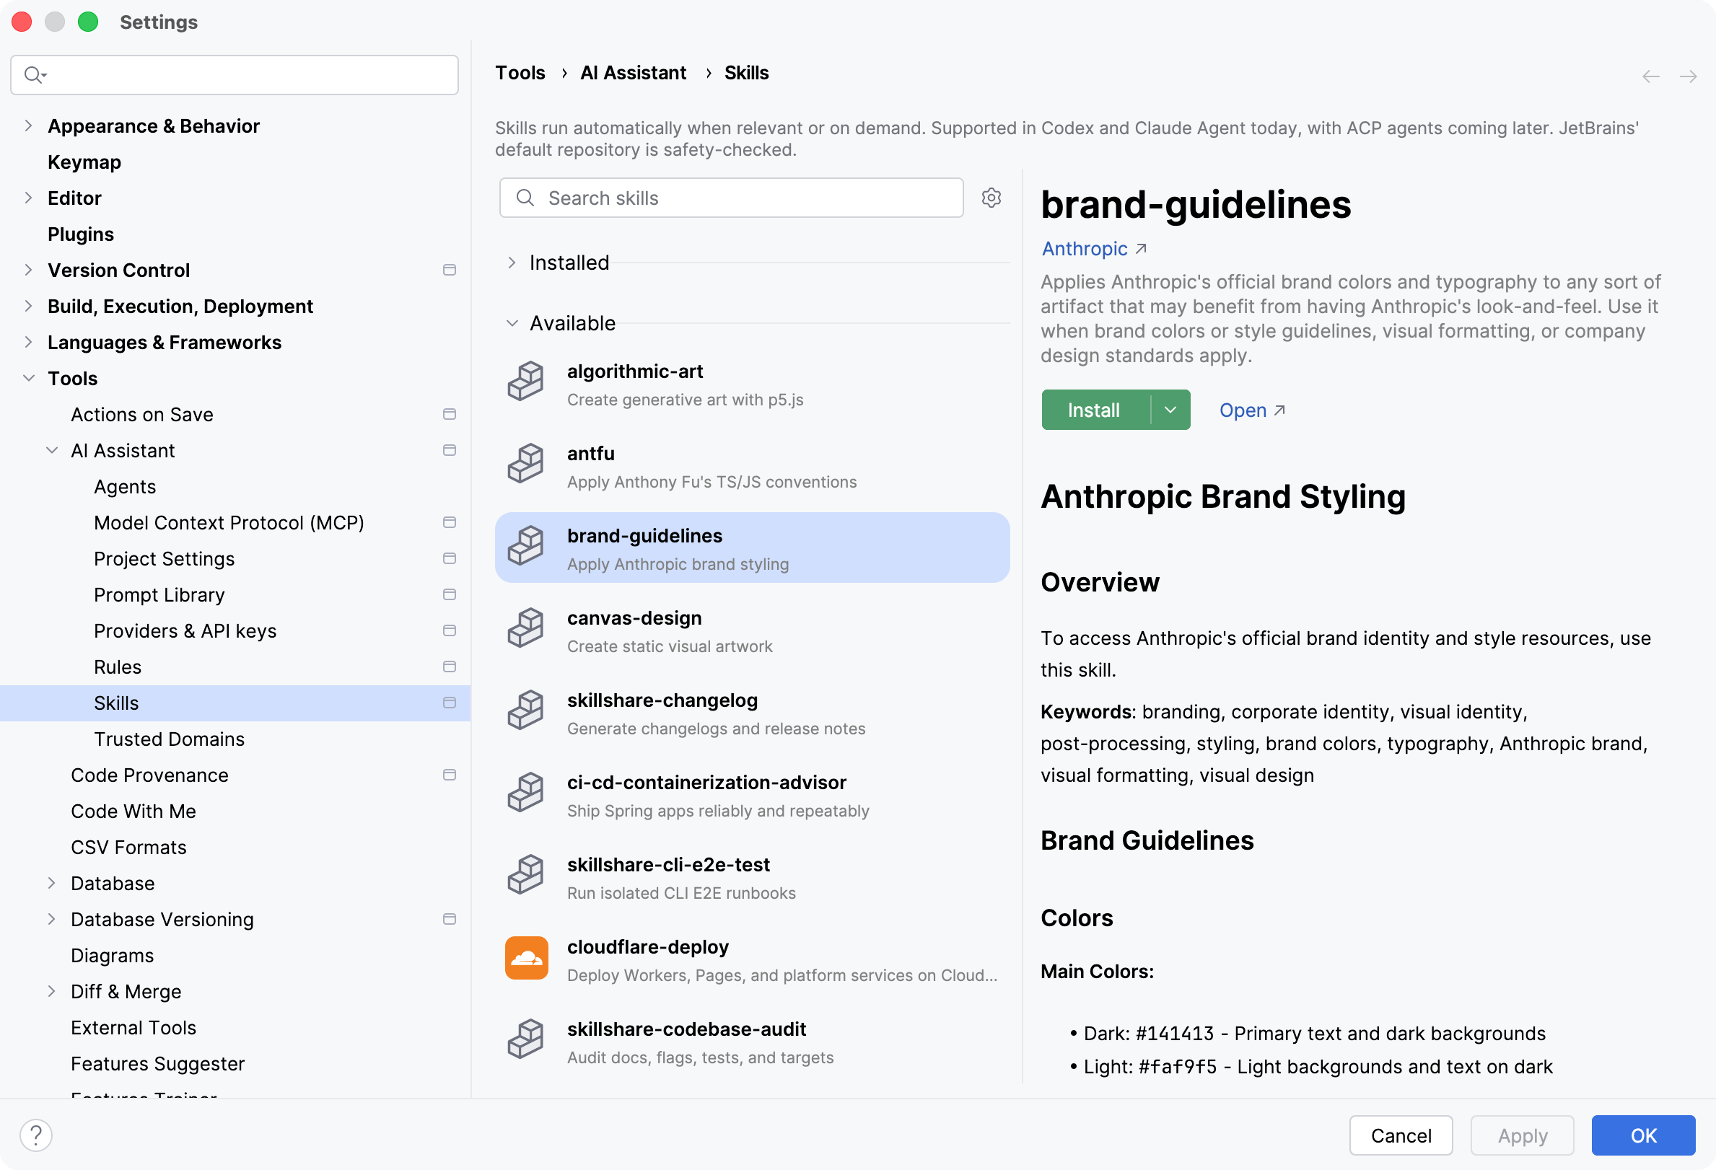The width and height of the screenshot is (1716, 1170).
Task: Click project-level icon beside Prompt Library
Action: click(449, 595)
